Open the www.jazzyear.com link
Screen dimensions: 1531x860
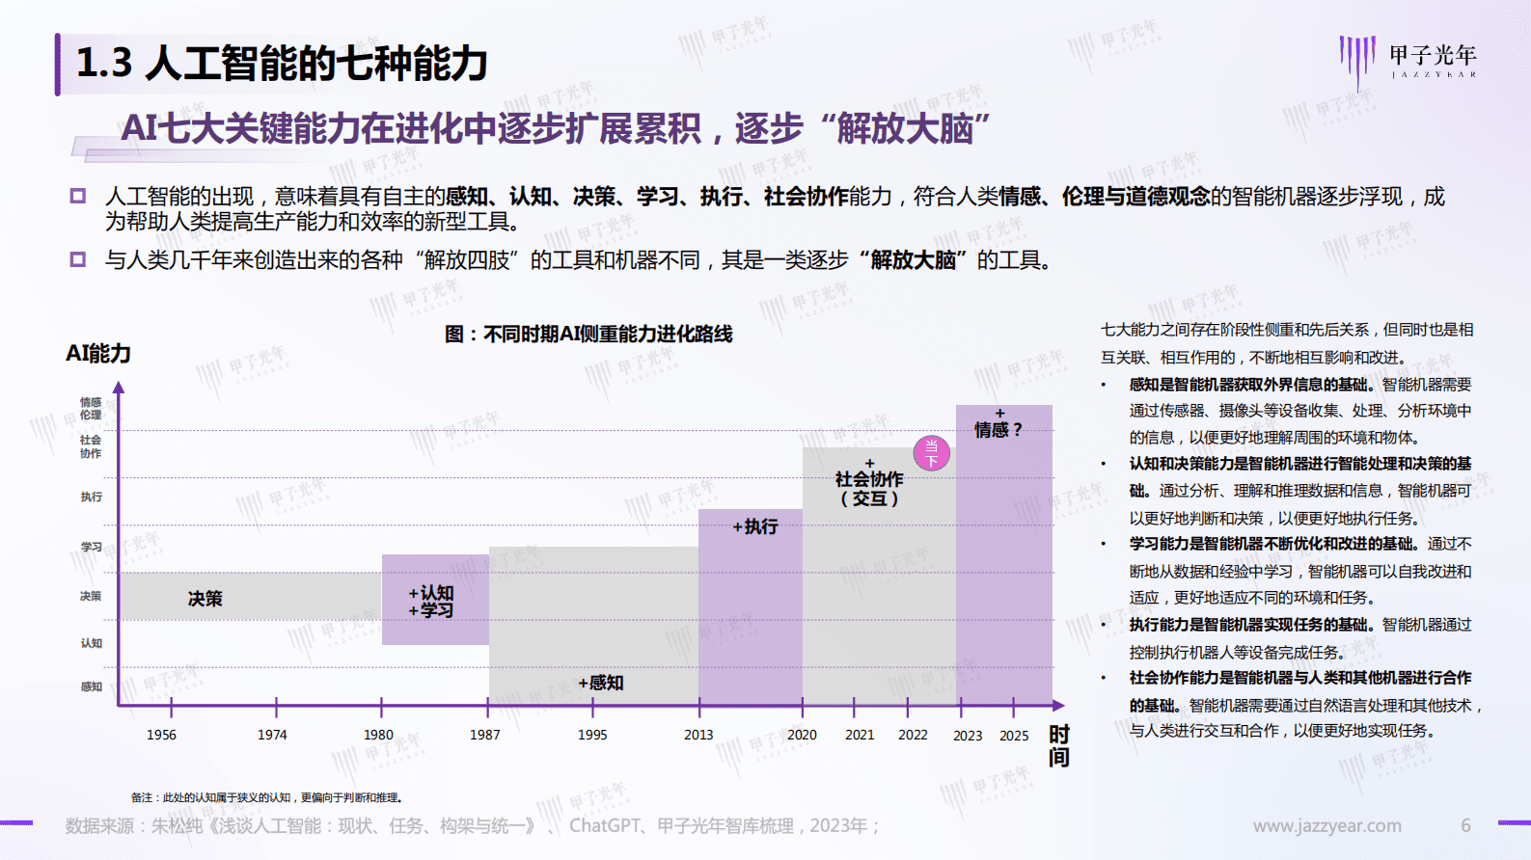tap(1327, 825)
